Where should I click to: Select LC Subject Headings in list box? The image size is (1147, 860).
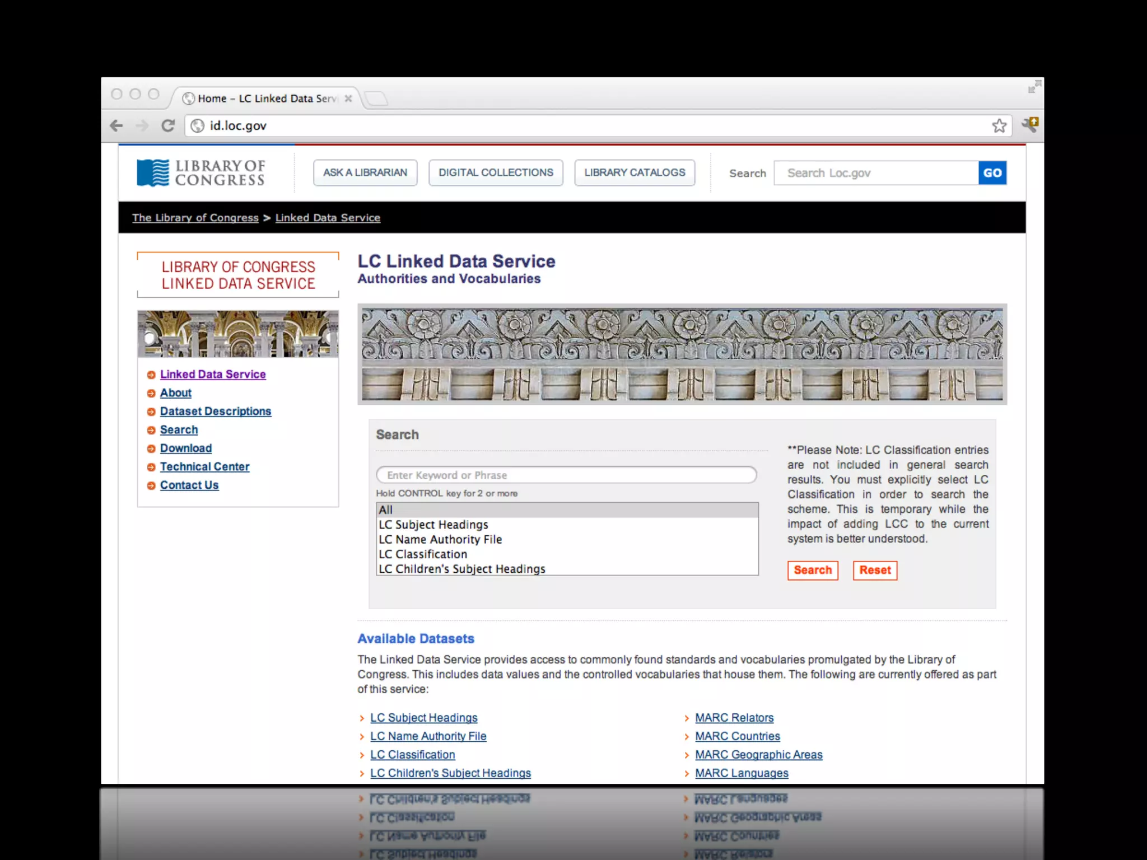click(433, 525)
